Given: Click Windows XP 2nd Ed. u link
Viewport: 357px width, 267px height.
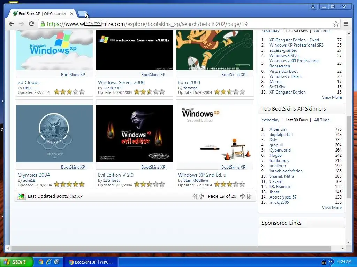Looking at the screenshot, I should [202, 175].
